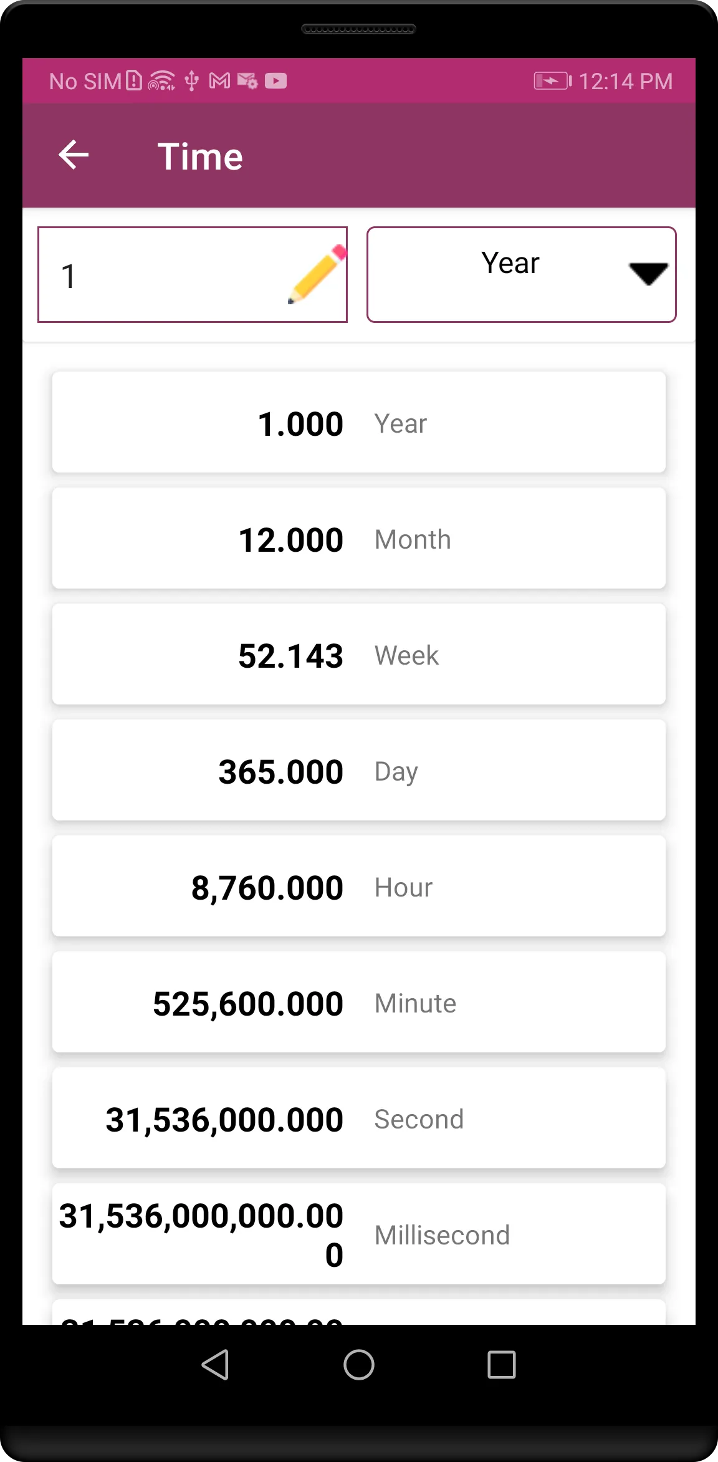Tap the 52.143 Week result card
Image resolution: width=718 pixels, height=1462 pixels.
(x=359, y=654)
